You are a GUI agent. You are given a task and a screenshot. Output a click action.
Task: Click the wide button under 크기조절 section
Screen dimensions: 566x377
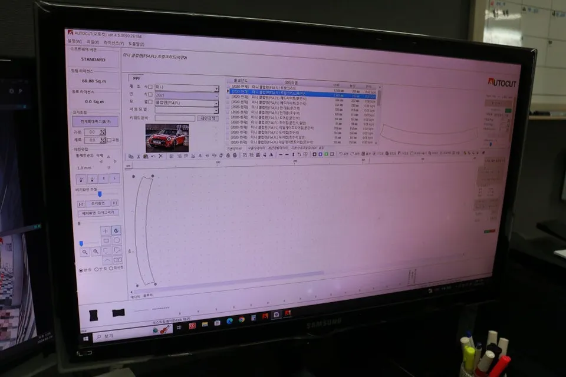(96, 121)
